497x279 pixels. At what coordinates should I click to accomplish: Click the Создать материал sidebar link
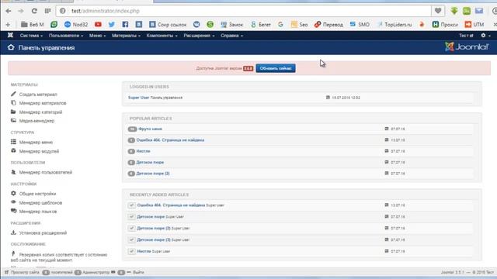(38, 95)
